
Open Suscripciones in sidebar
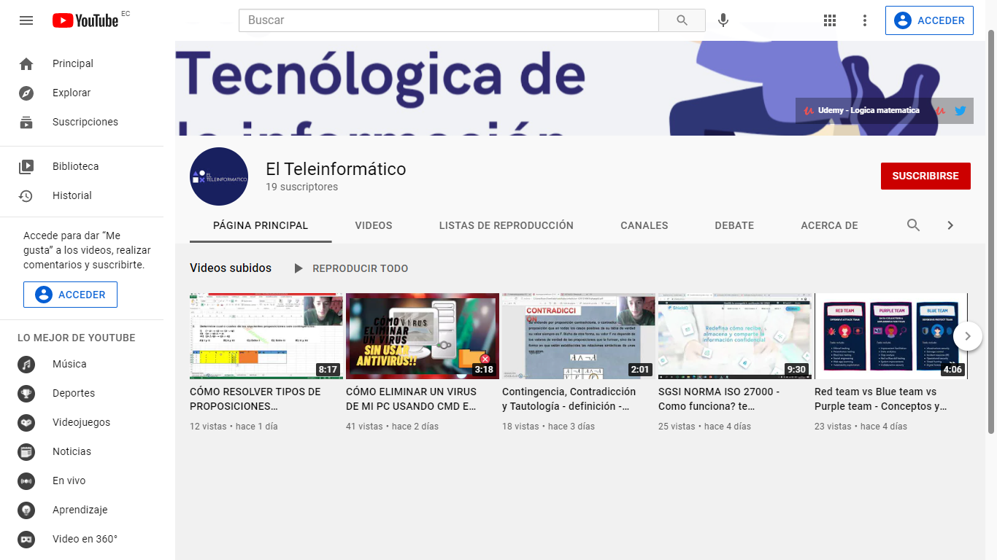(82, 122)
